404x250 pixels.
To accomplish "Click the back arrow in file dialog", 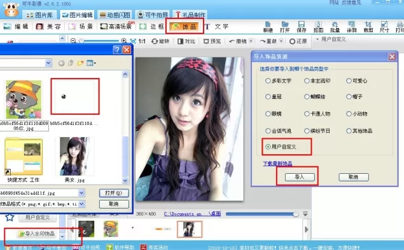I will coord(61,63).
